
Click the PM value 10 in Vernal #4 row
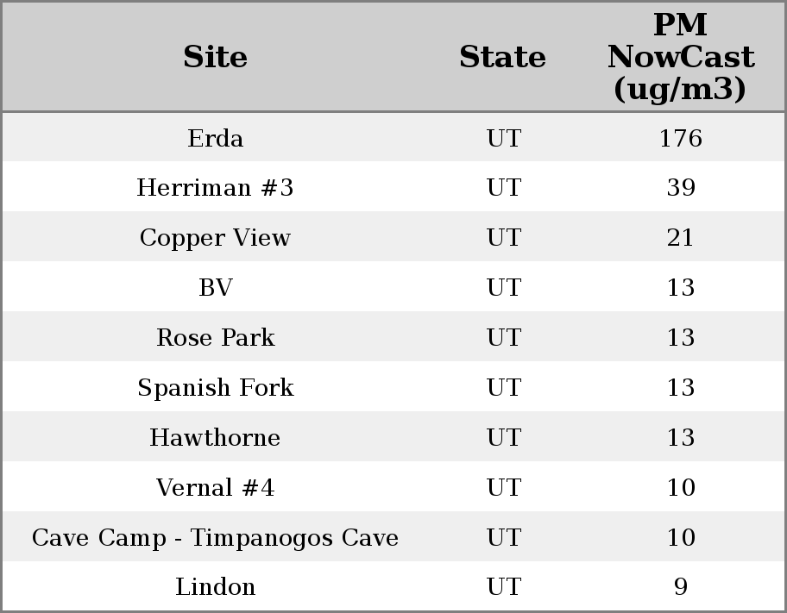680,488
